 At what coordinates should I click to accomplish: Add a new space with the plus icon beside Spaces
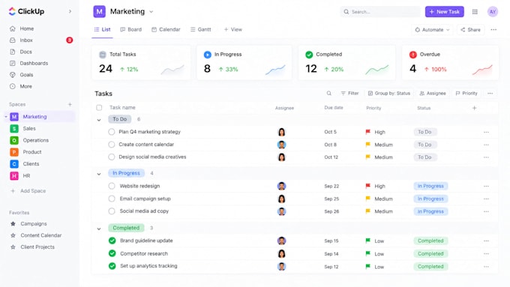pyautogui.click(x=70, y=104)
